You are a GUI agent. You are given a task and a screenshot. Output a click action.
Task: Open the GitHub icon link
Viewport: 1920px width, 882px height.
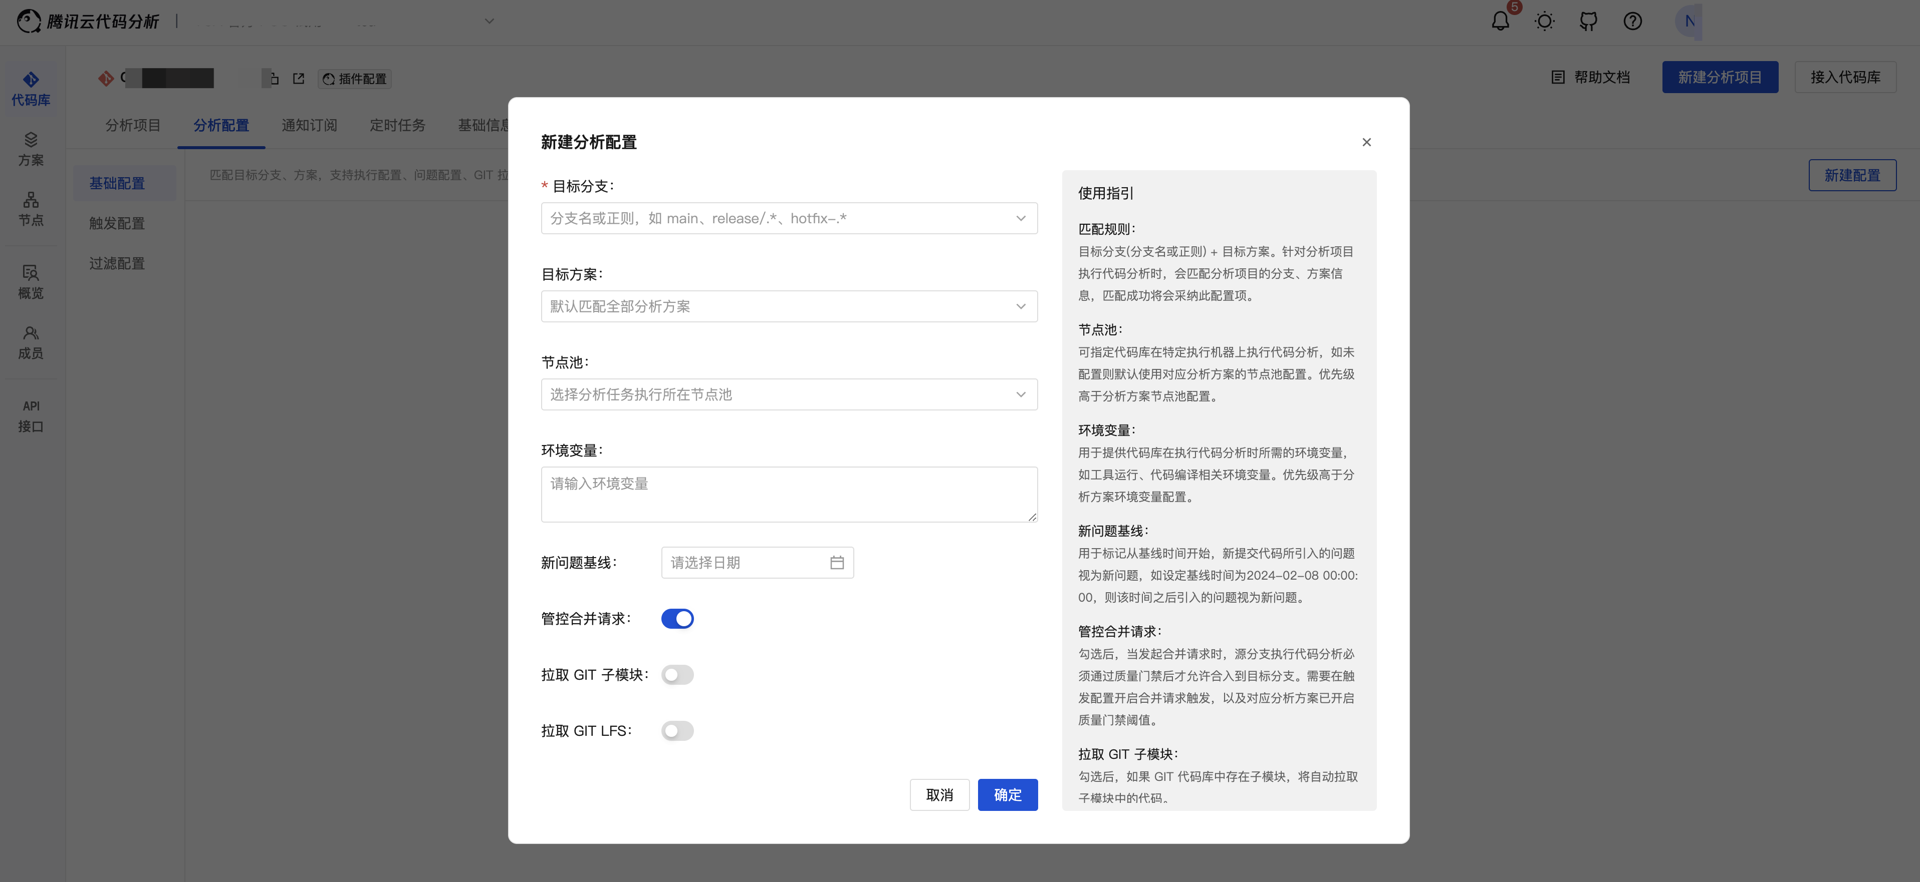(1588, 21)
